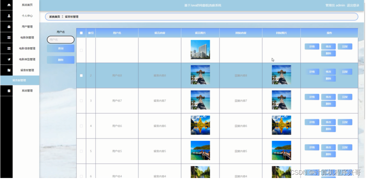Screen dimensions: 366x179
Task: Tick the checkbox in the building photo row
Action: pyautogui.click(x=81, y=50)
